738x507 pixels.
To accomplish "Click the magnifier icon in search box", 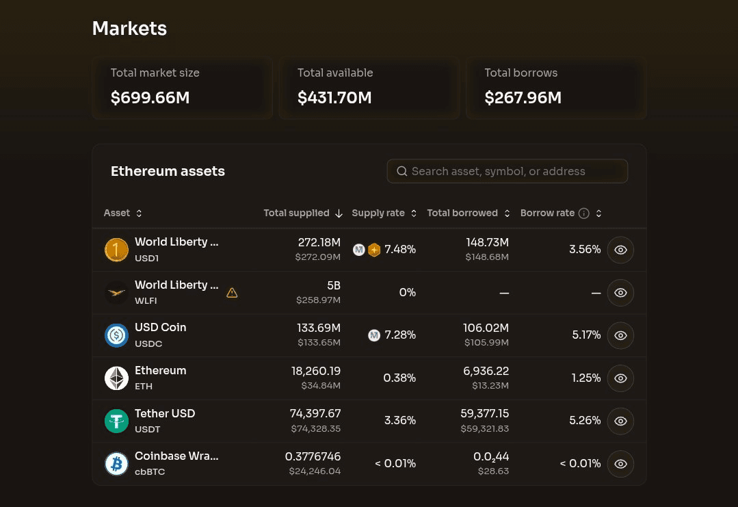I will pyautogui.click(x=402, y=171).
